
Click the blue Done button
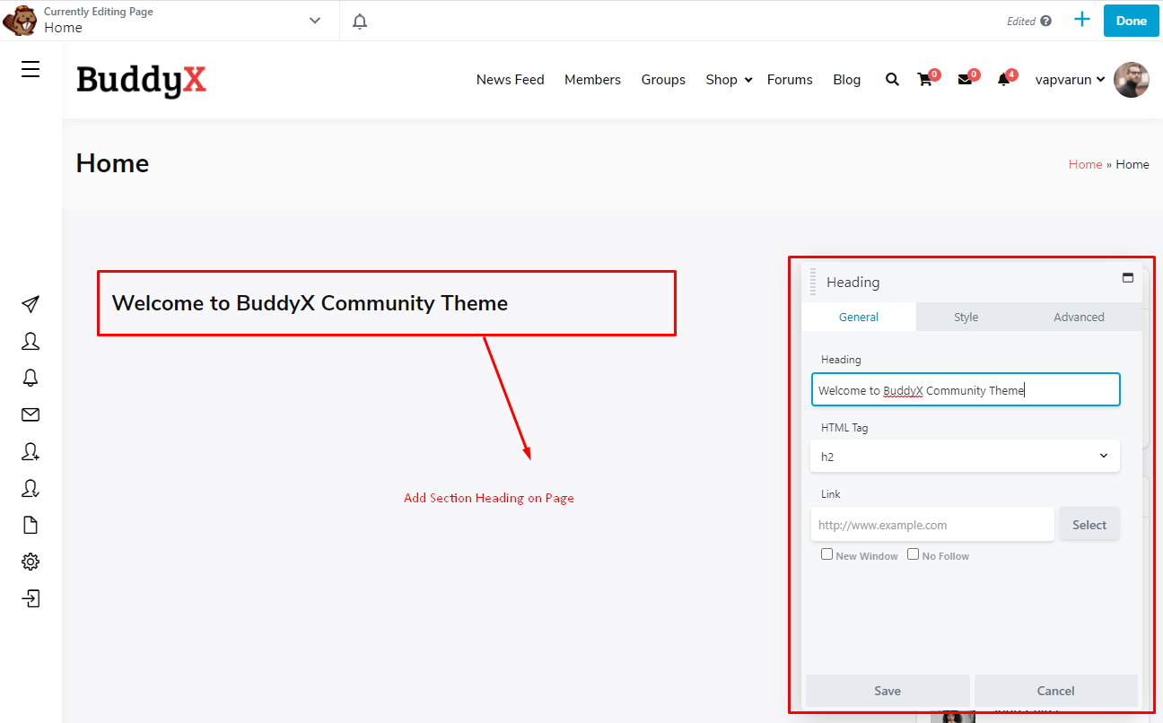click(1131, 20)
